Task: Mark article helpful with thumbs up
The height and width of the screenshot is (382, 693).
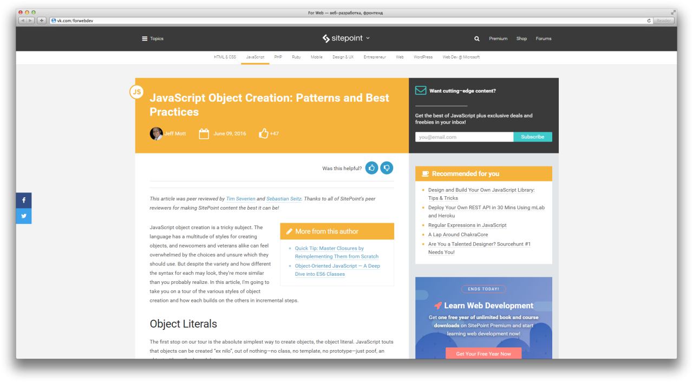Action: pyautogui.click(x=372, y=168)
